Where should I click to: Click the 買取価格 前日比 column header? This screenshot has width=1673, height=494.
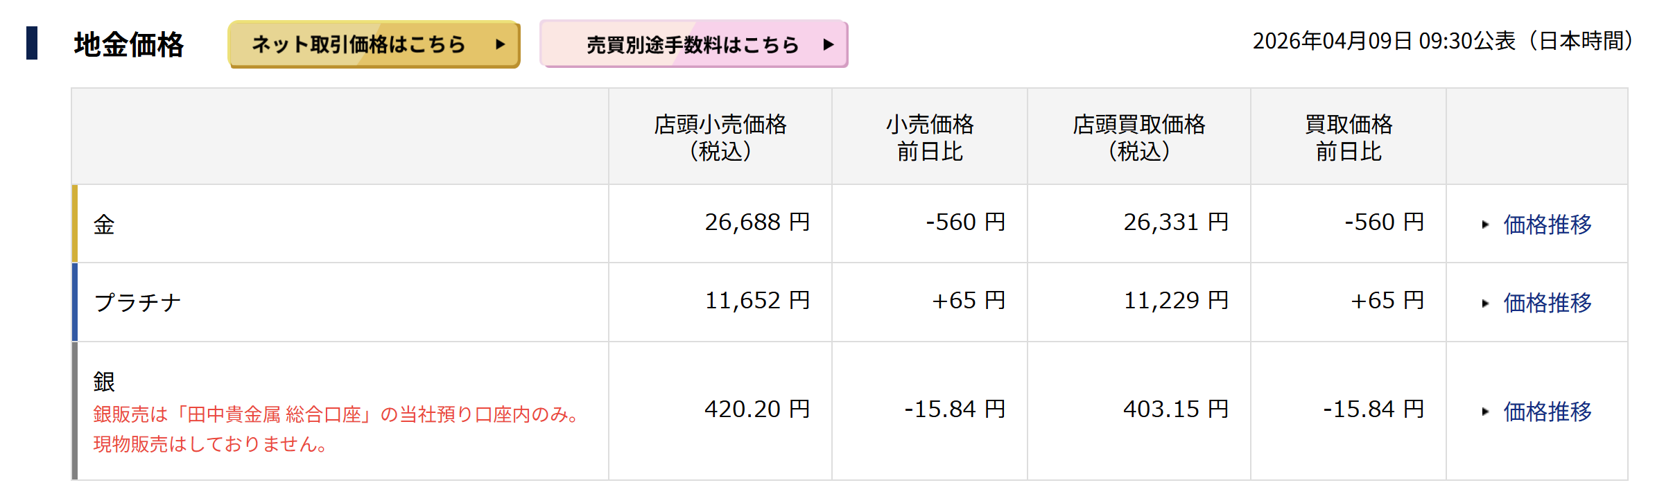1349,137
